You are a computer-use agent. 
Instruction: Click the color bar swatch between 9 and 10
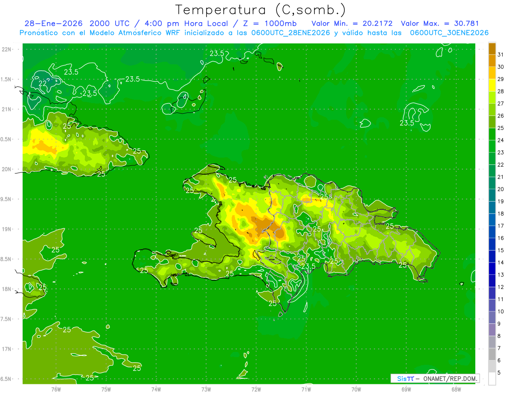(492, 318)
